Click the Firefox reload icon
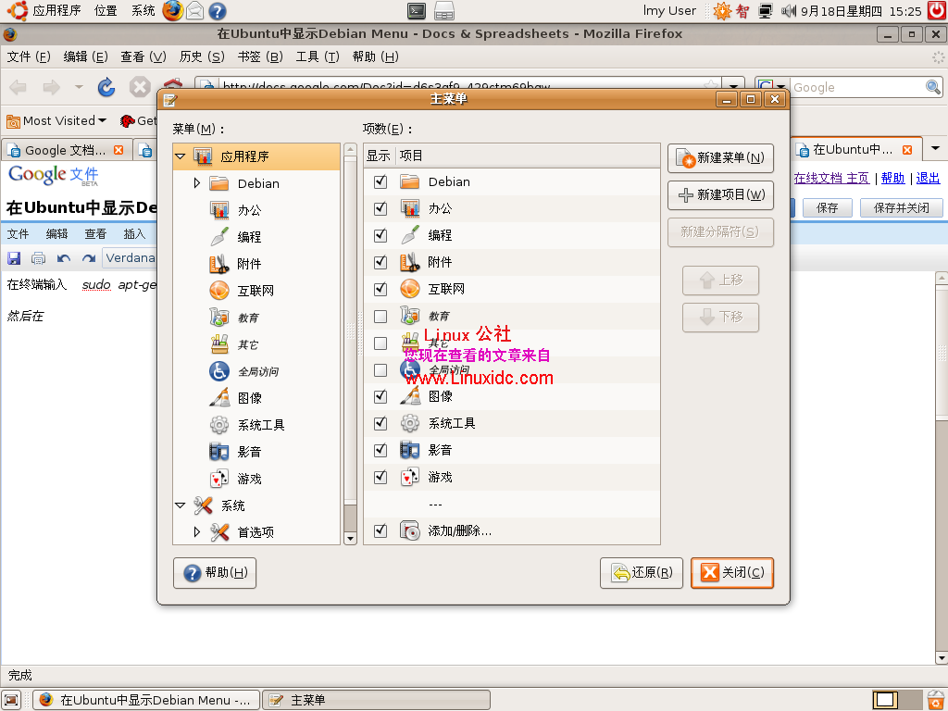Image resolution: width=948 pixels, height=711 pixels. (106, 86)
